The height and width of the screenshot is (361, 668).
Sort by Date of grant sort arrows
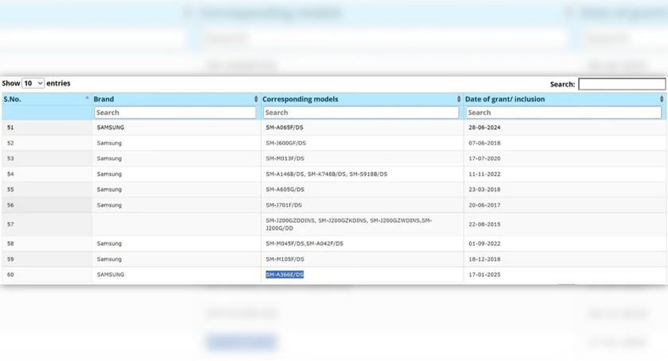click(662, 99)
